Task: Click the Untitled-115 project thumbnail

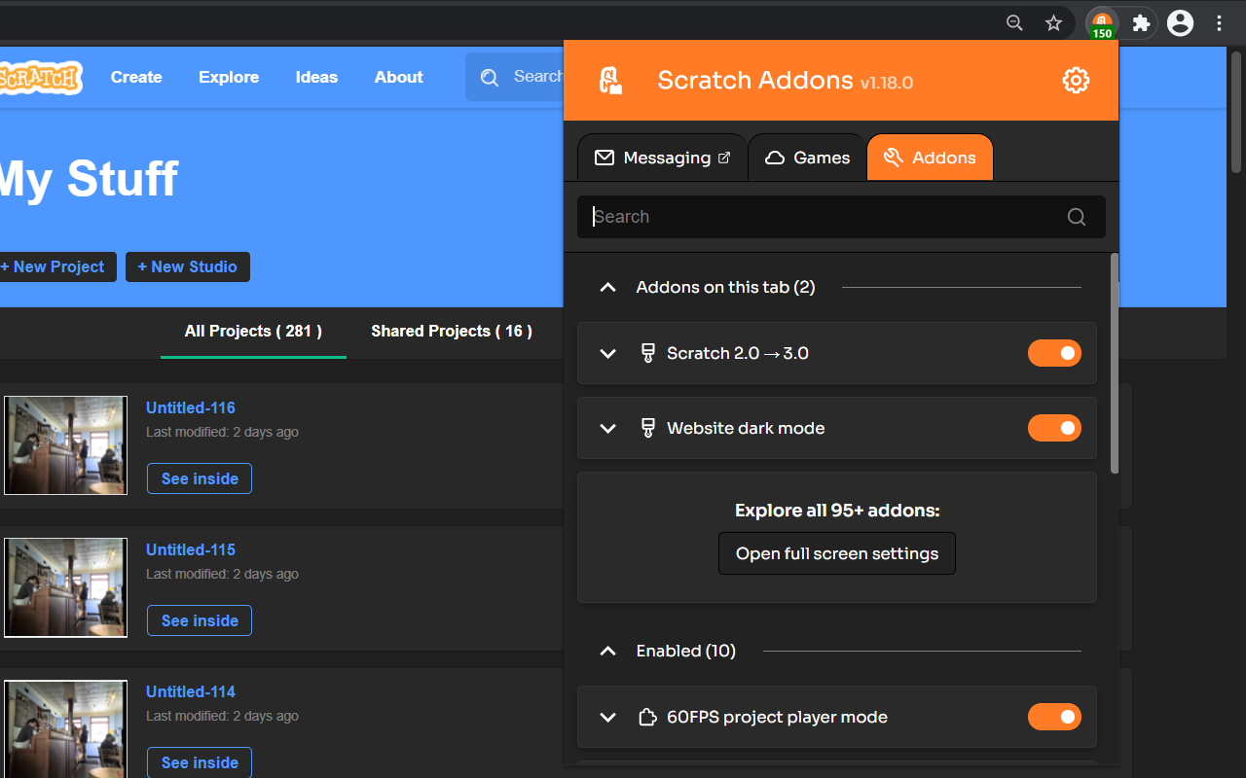Action: 64,587
